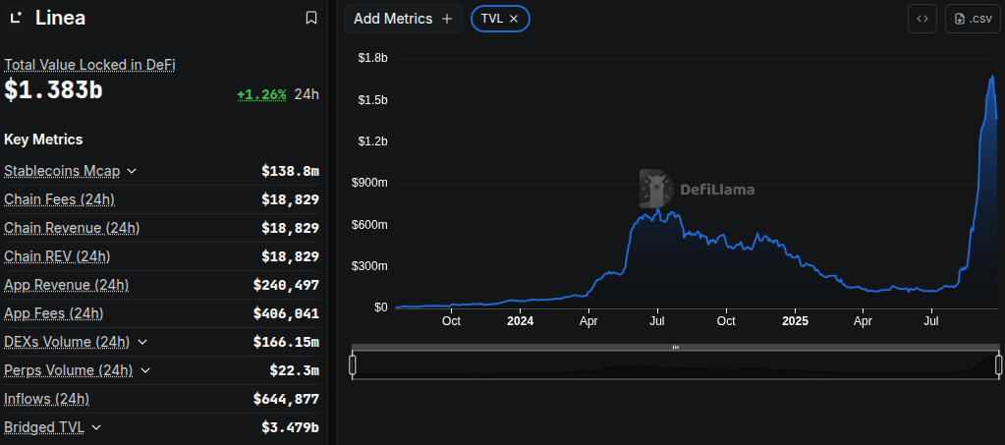
Task: Click the Chain Fees (24h) label
Action: coord(60,199)
